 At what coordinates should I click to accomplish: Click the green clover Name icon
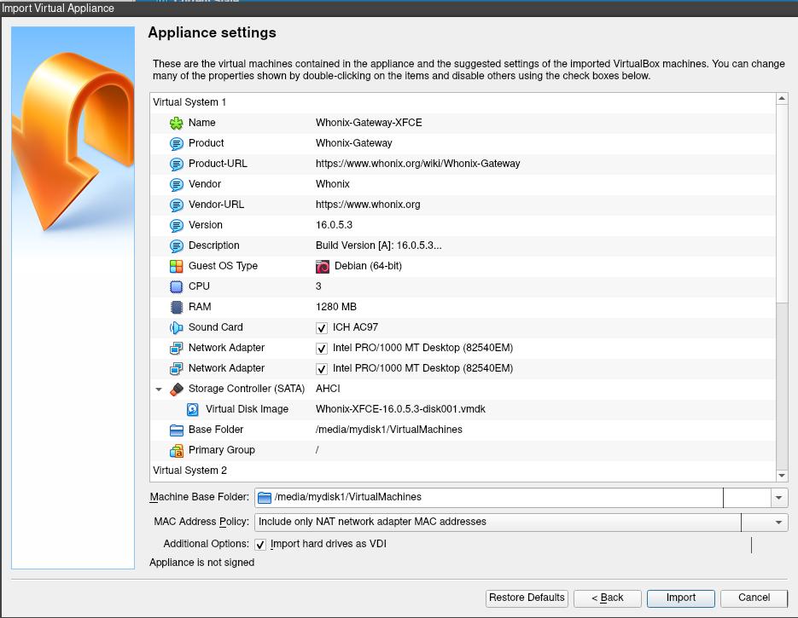point(177,123)
